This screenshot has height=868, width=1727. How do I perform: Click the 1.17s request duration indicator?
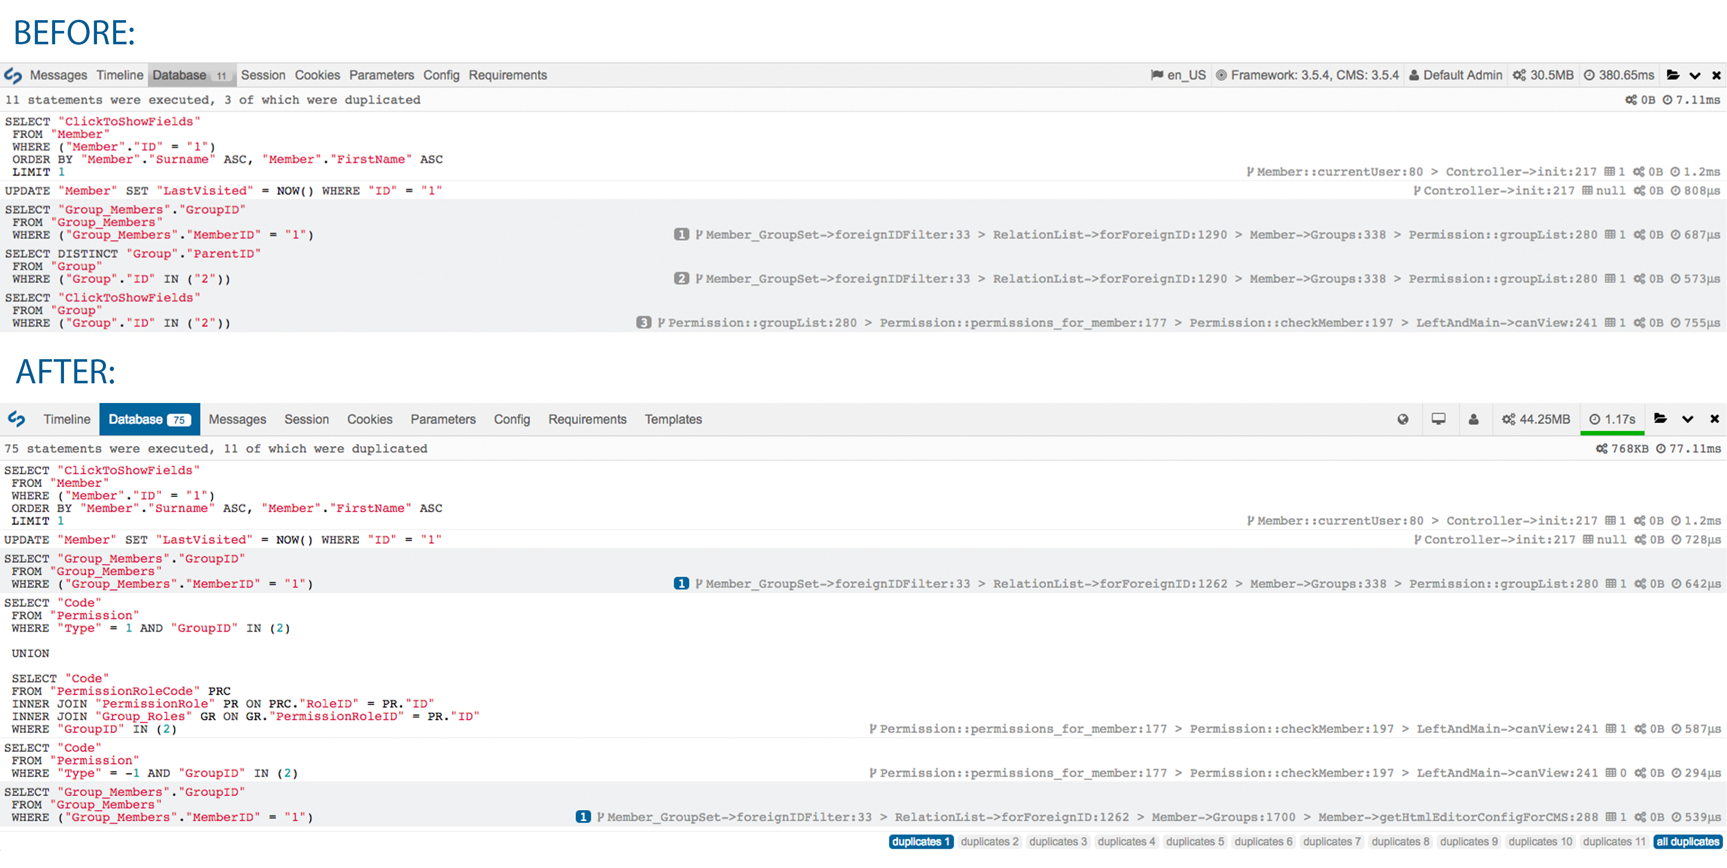1612,419
